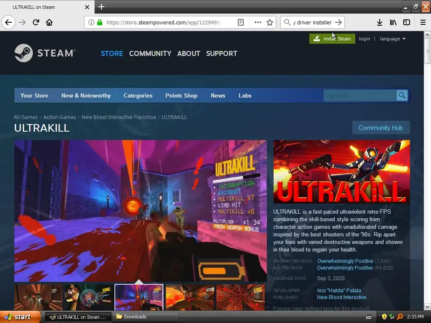Select the second thumbnail with punching character

point(89,297)
